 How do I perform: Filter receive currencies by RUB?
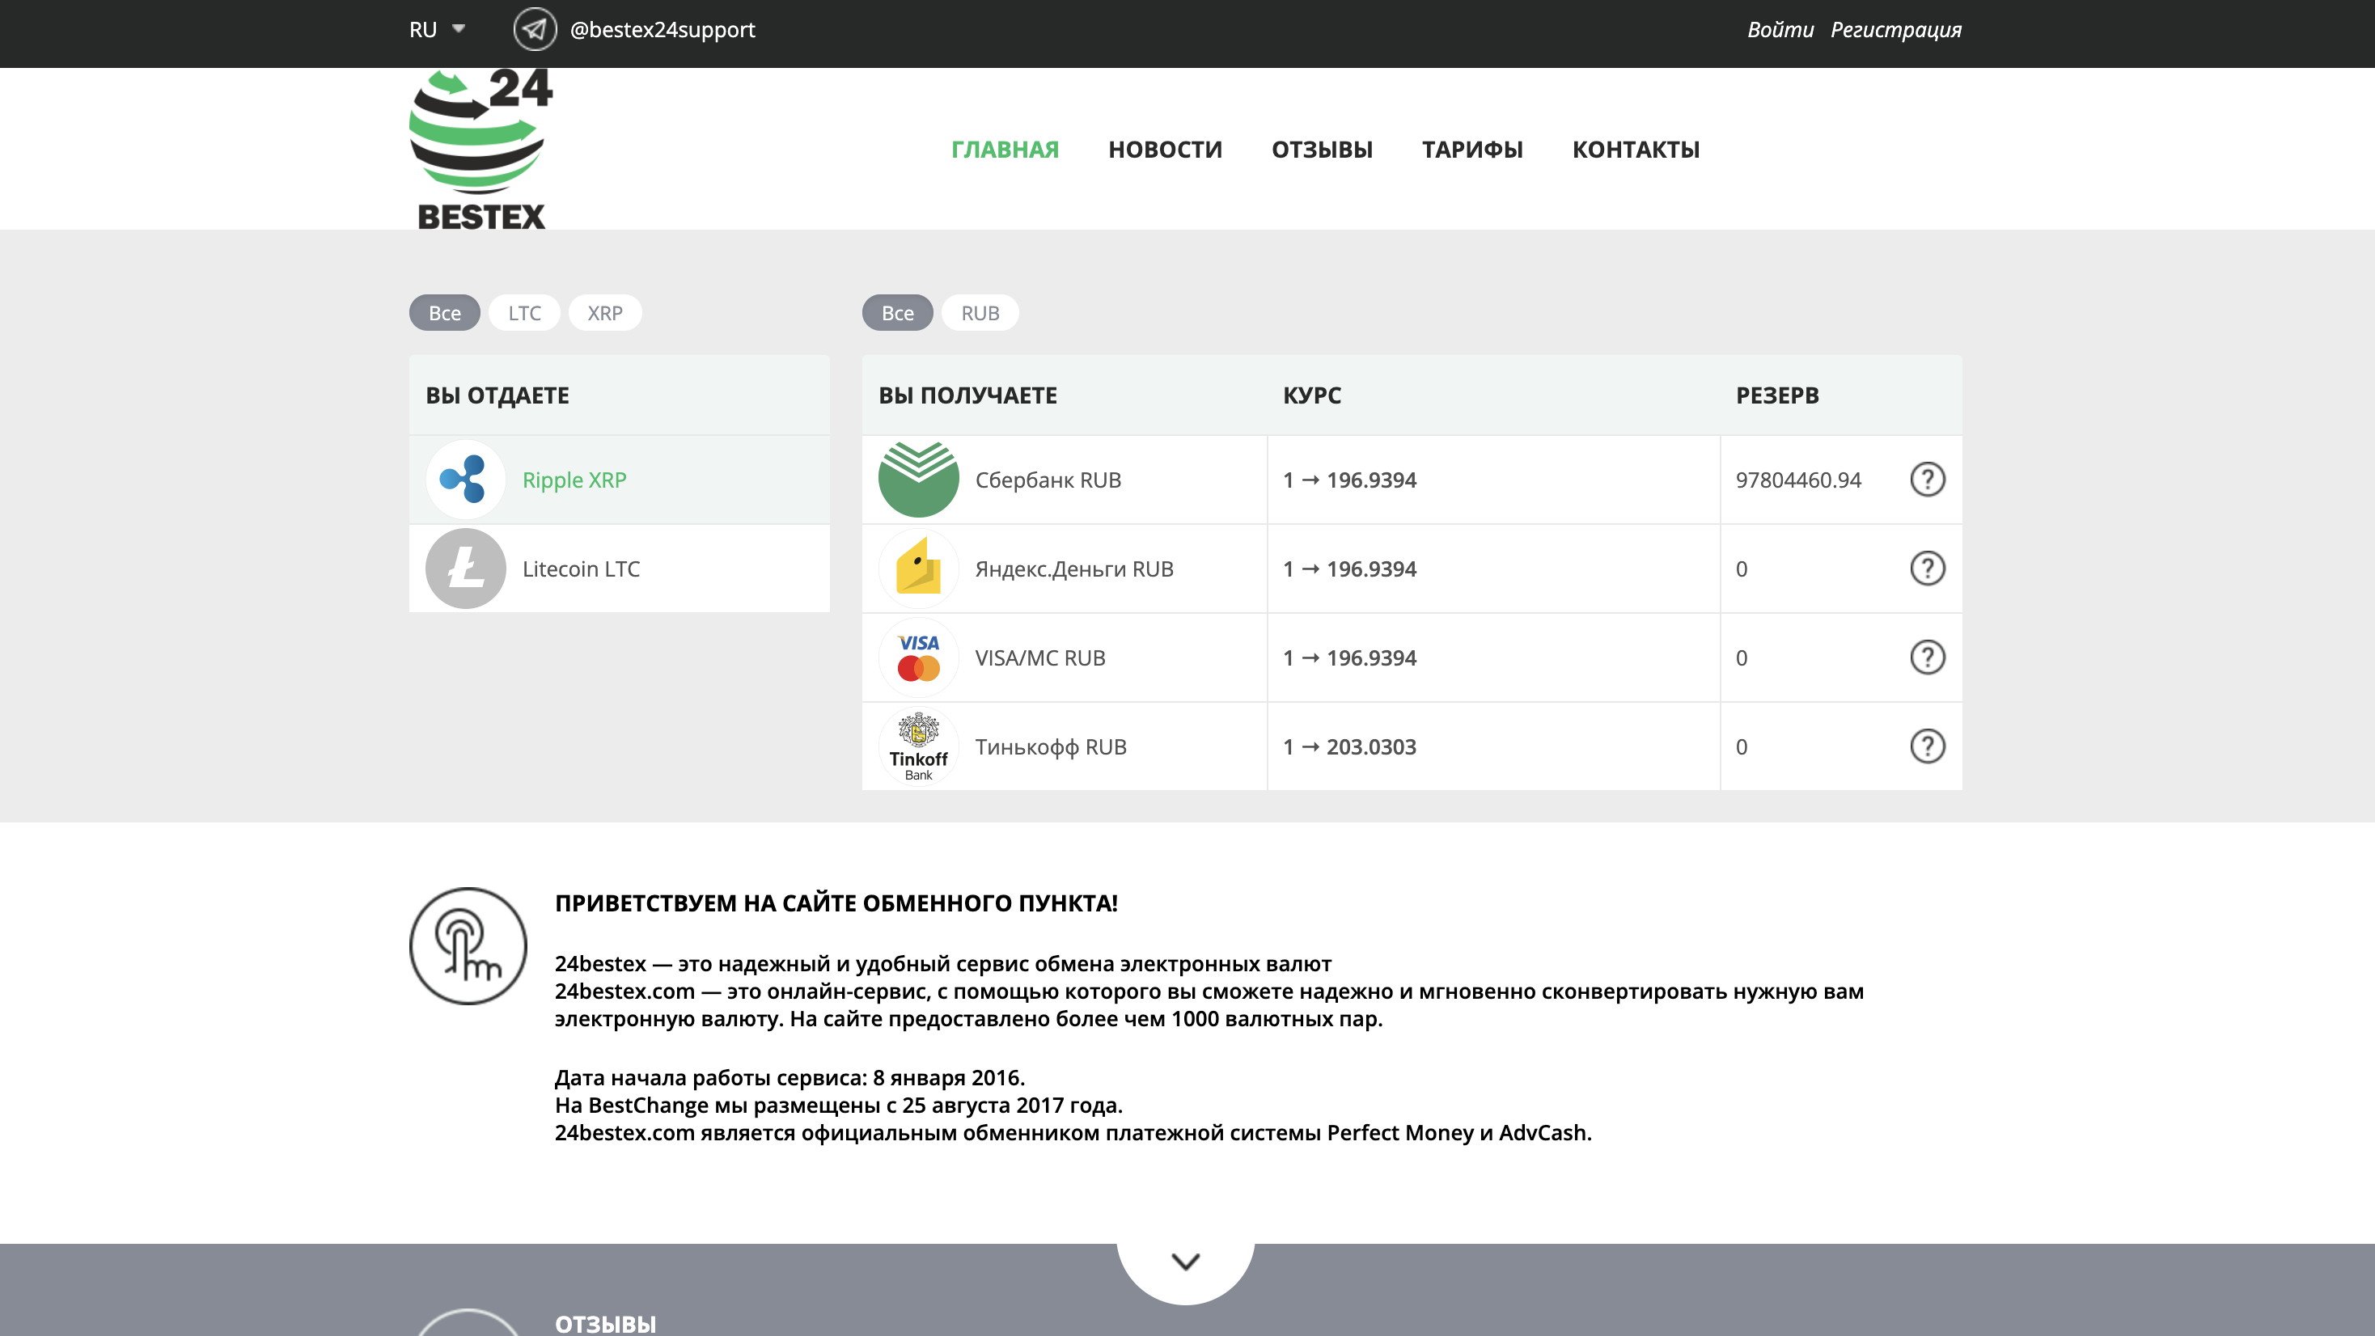[979, 314]
